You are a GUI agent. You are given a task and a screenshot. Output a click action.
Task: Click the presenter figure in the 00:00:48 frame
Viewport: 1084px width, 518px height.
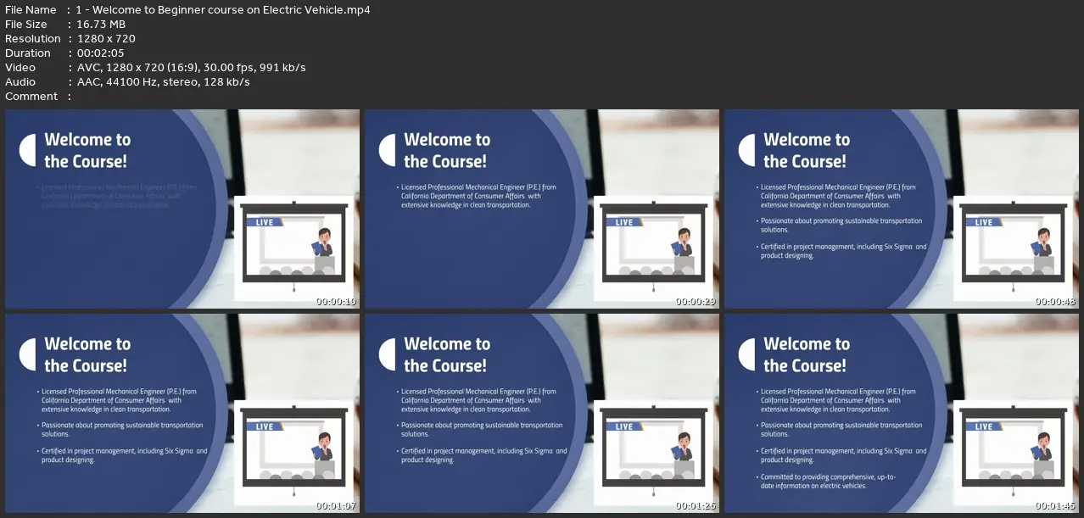[x=1042, y=242]
